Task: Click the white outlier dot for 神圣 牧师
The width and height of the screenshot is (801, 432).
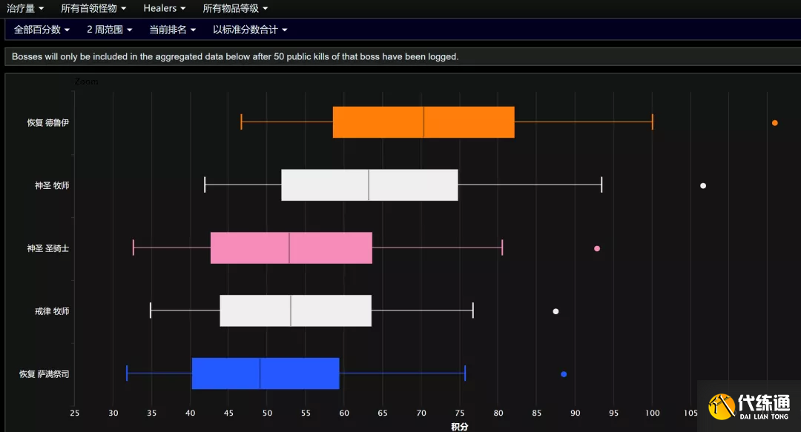Action: point(703,185)
